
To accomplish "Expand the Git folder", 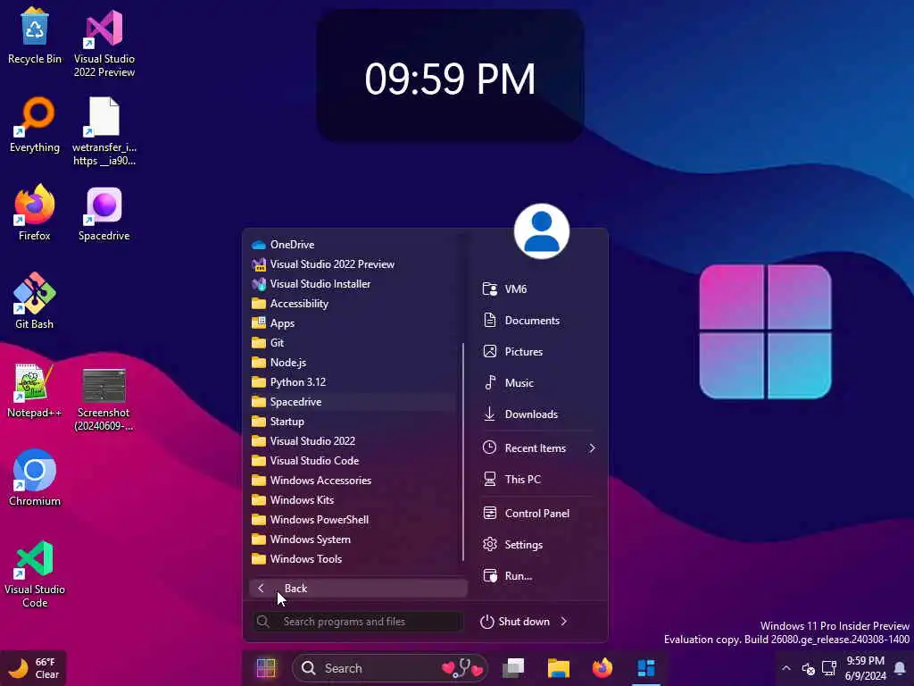I will pyautogui.click(x=353, y=343).
